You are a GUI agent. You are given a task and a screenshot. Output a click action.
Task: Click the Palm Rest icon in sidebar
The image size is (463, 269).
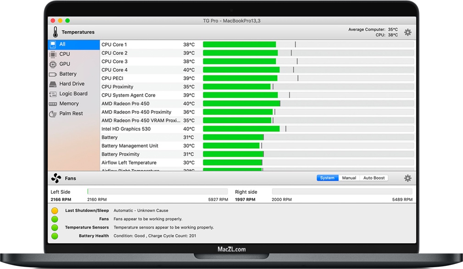click(x=53, y=113)
